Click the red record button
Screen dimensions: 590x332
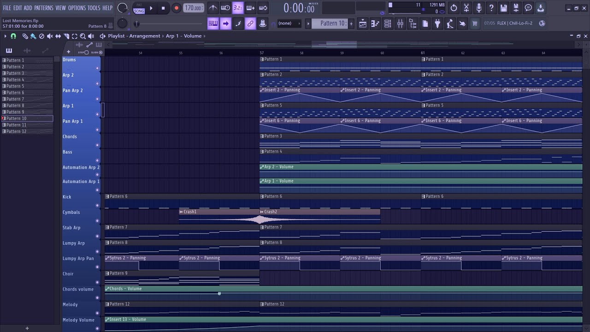tap(176, 8)
